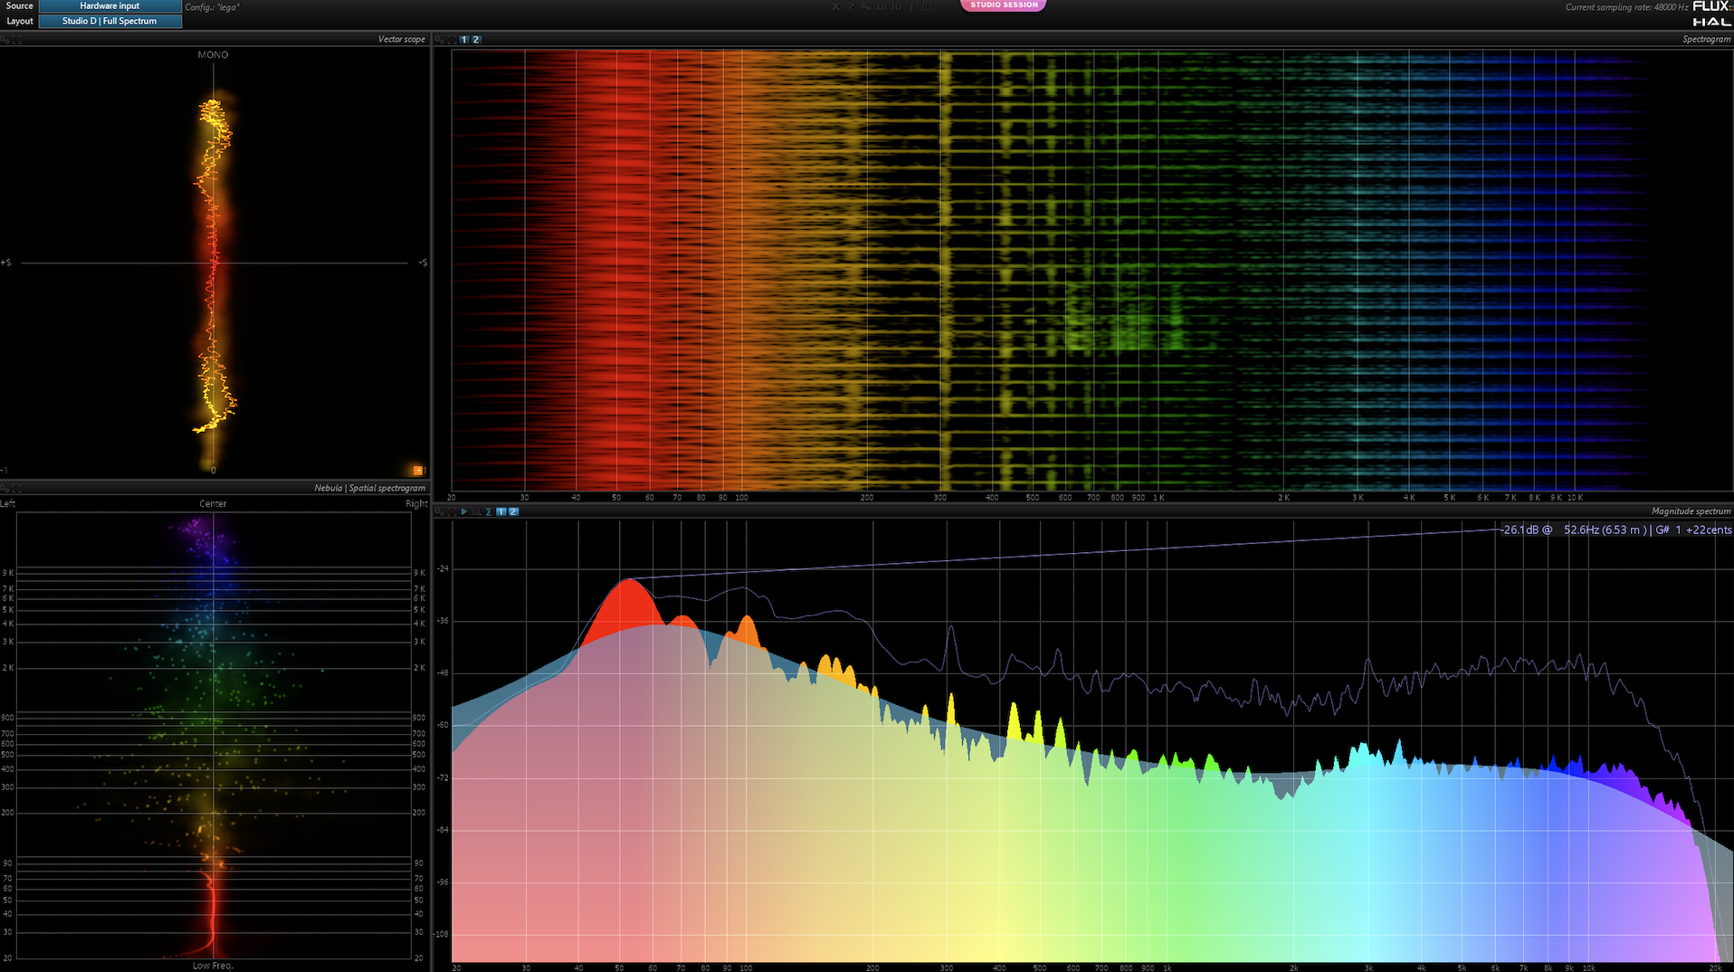The width and height of the screenshot is (1734, 972).
Task: Open the Hardware input source dropdown
Action: pos(110,6)
